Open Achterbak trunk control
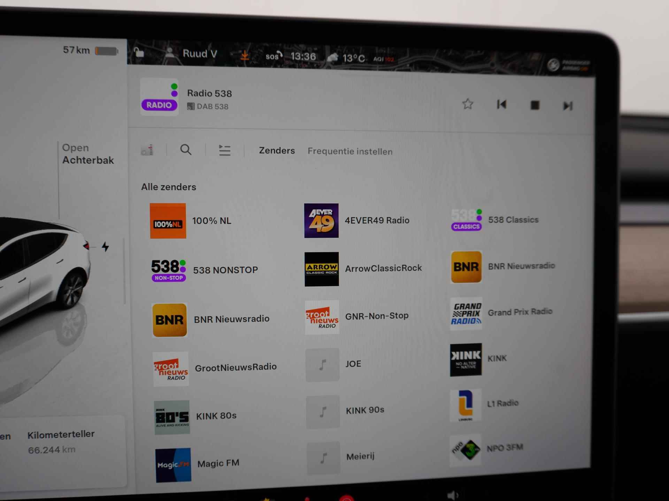The height and width of the screenshot is (501, 669). pos(88,154)
